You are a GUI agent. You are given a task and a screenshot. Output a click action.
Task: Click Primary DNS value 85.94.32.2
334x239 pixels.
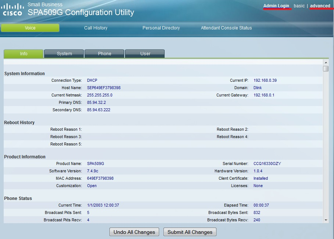pos(96,102)
